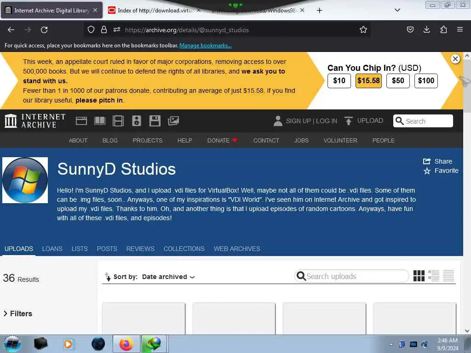
Task: Open a new tab with the plus button
Action: (319, 11)
